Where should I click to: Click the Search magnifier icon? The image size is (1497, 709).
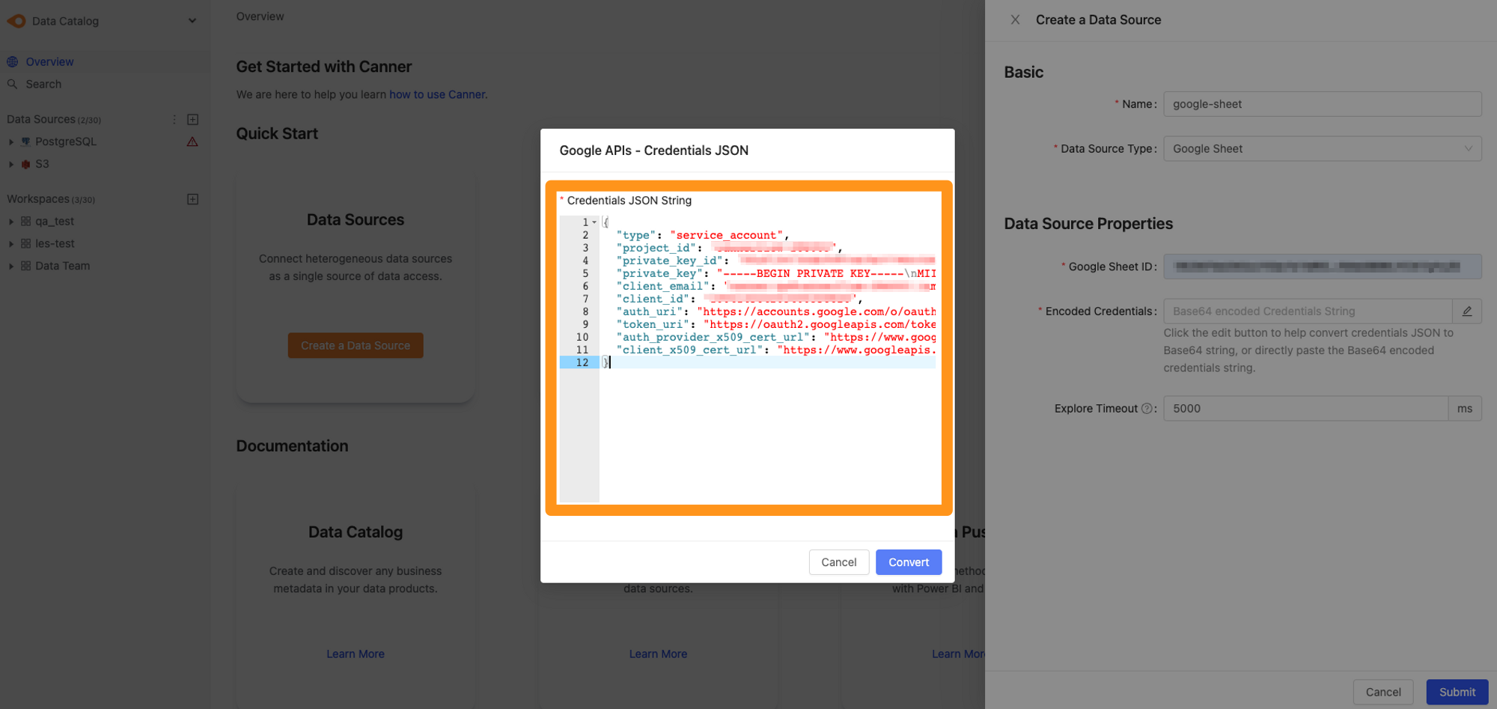click(x=13, y=84)
